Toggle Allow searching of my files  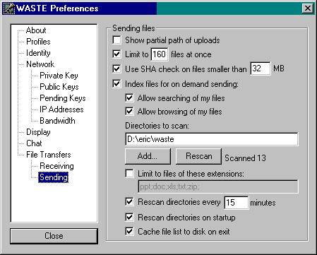click(129, 97)
